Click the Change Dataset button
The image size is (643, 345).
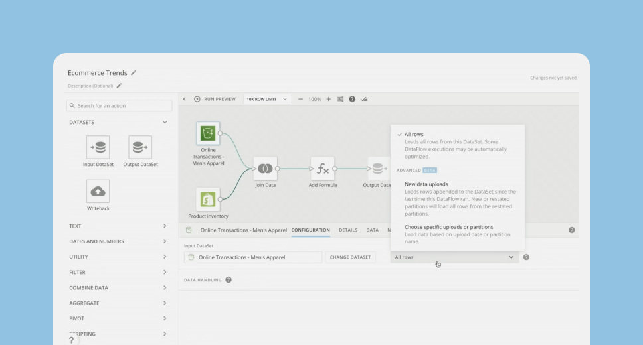coord(350,257)
